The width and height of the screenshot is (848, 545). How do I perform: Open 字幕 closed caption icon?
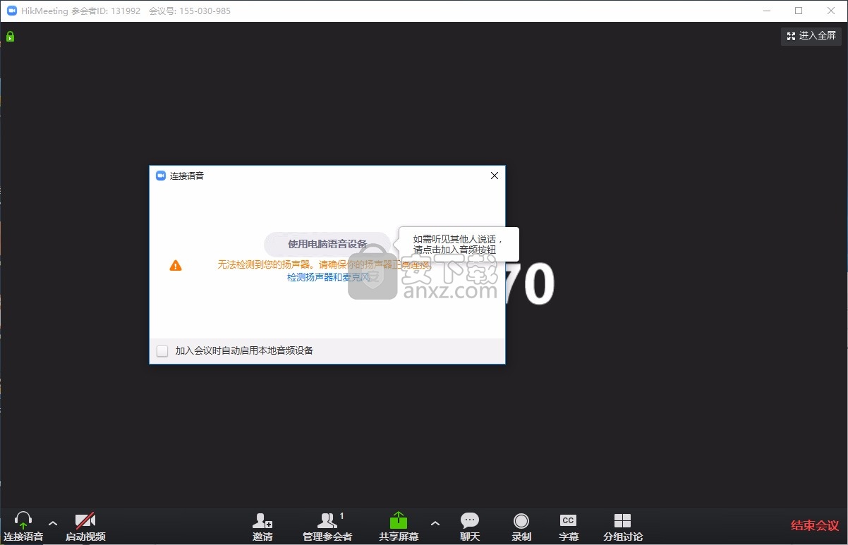(x=568, y=520)
